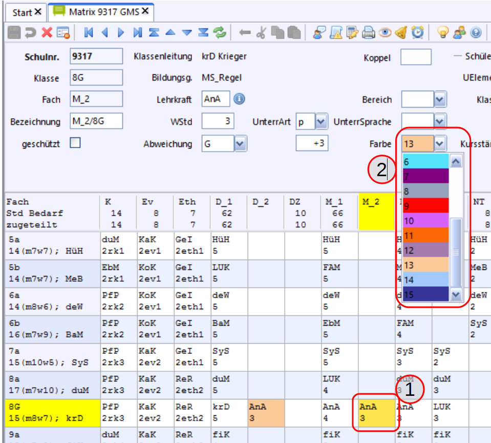Viewport: 491px width, 443px height.
Task: Click the color list scroll-down arrow
Action: [x=456, y=294]
